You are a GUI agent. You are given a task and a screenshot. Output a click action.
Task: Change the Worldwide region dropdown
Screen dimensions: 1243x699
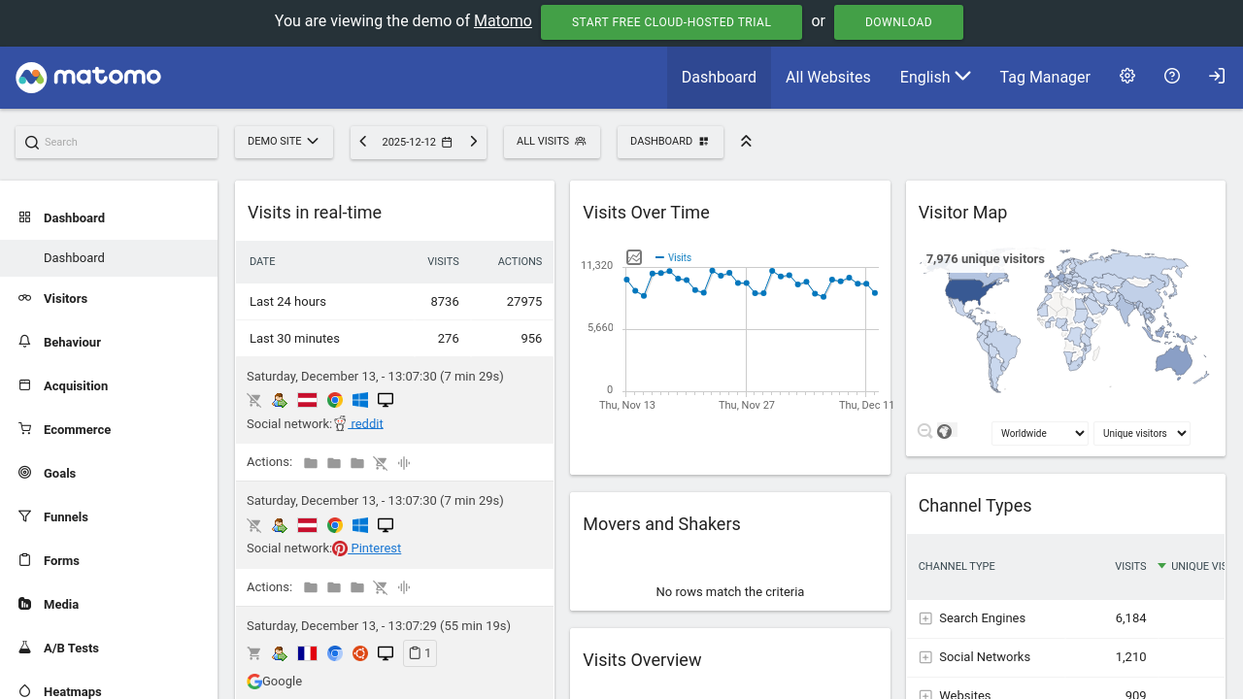click(1039, 433)
